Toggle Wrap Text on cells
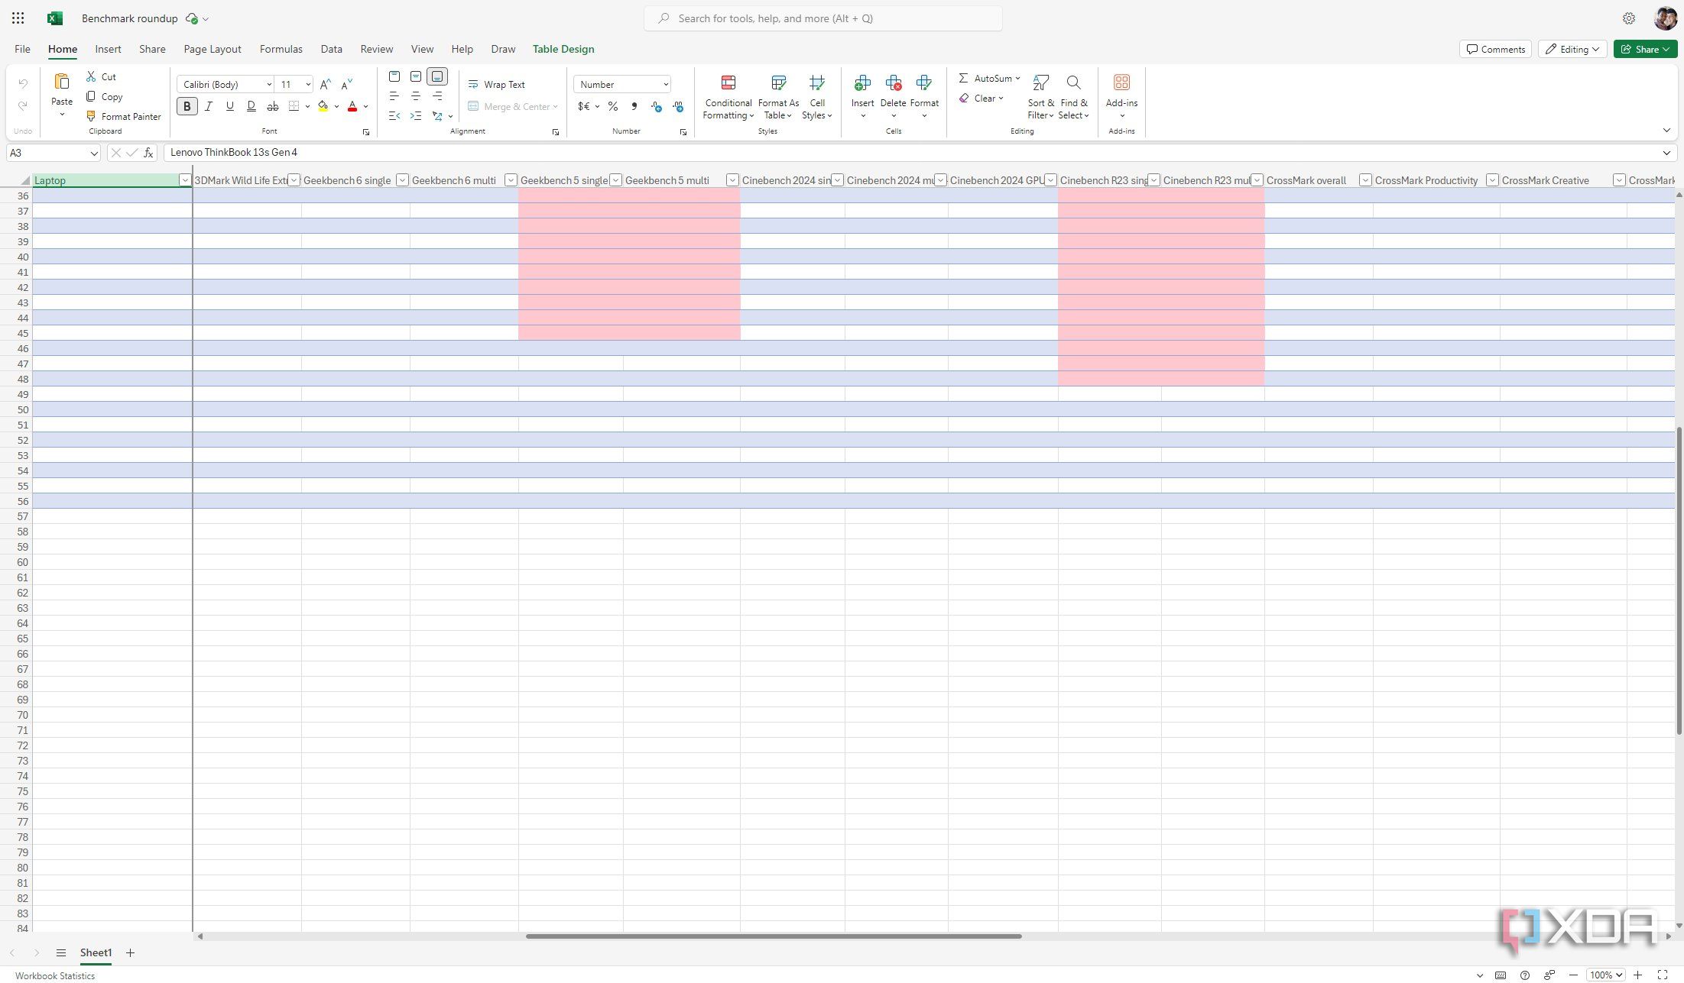The width and height of the screenshot is (1684, 983). [496, 84]
